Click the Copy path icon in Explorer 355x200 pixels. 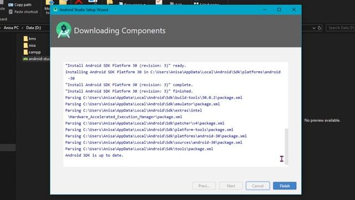tap(11, 4)
